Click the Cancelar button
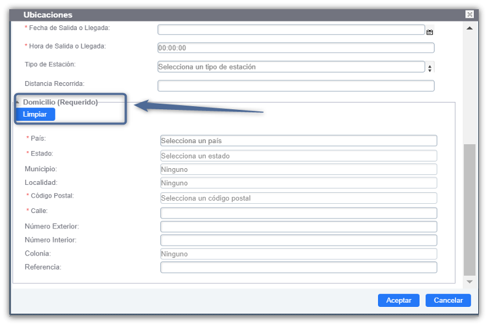Image resolution: width=488 pixels, height=326 pixels. [x=448, y=300]
